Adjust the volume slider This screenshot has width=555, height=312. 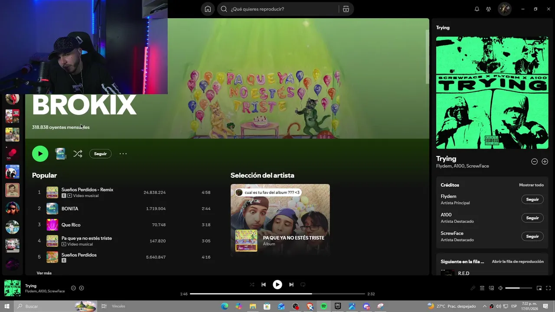pyautogui.click(x=519, y=288)
